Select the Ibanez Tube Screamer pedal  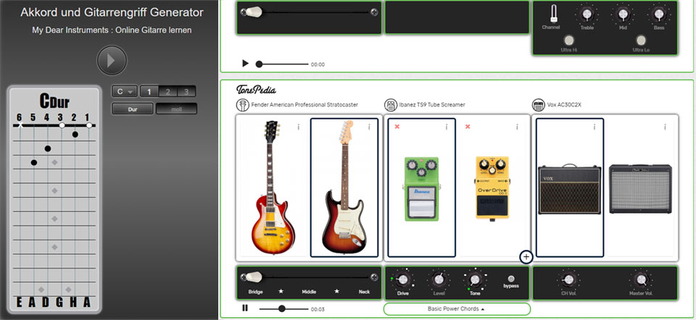point(421,188)
